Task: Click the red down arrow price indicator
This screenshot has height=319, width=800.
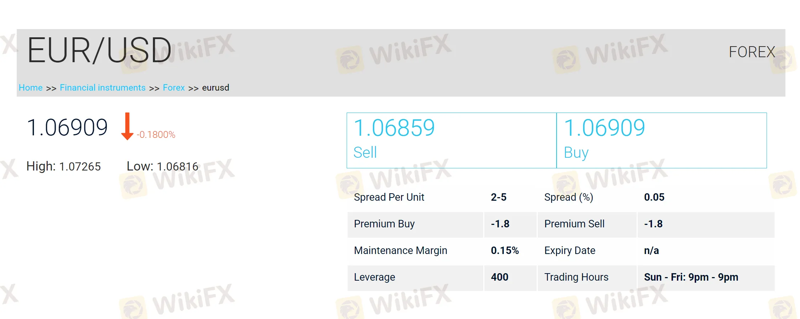Action: coord(127,126)
